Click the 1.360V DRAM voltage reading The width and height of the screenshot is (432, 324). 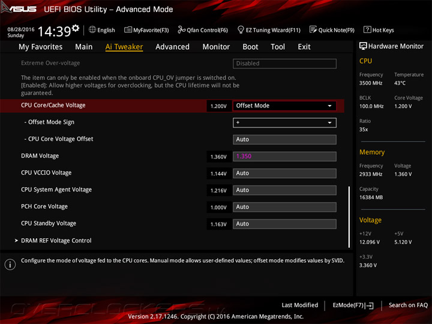coord(218,157)
